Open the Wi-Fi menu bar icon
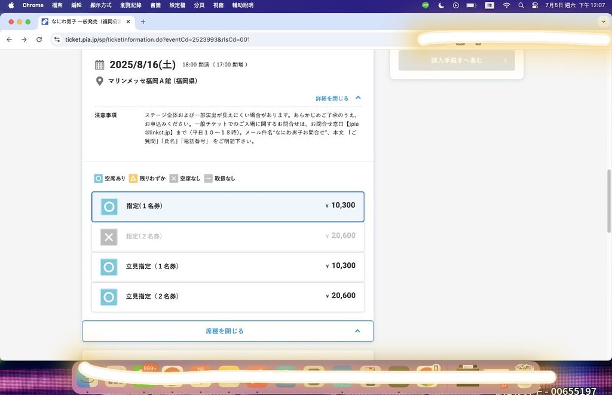 click(507, 5)
